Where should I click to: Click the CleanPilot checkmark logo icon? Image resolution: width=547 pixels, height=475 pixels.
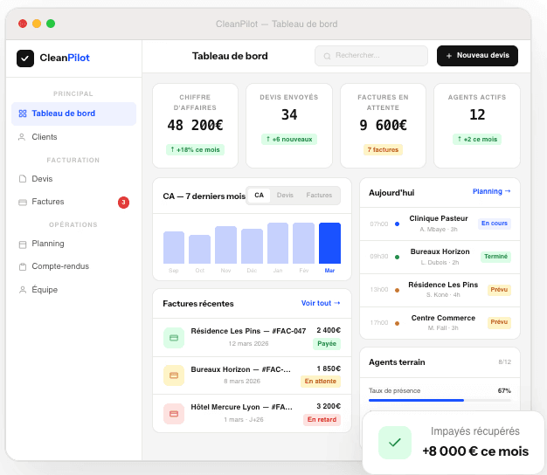point(25,59)
